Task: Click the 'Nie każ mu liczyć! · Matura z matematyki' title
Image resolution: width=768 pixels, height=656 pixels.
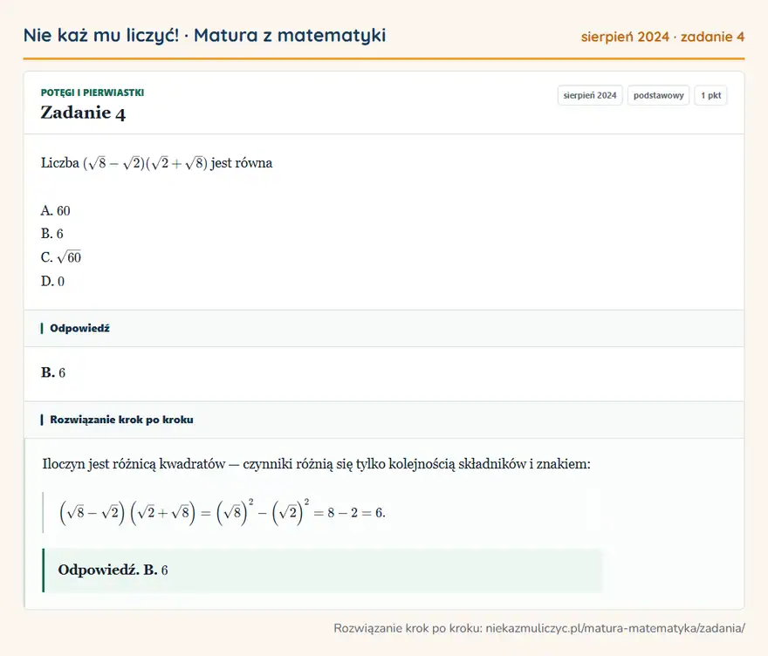Action: 204,36
